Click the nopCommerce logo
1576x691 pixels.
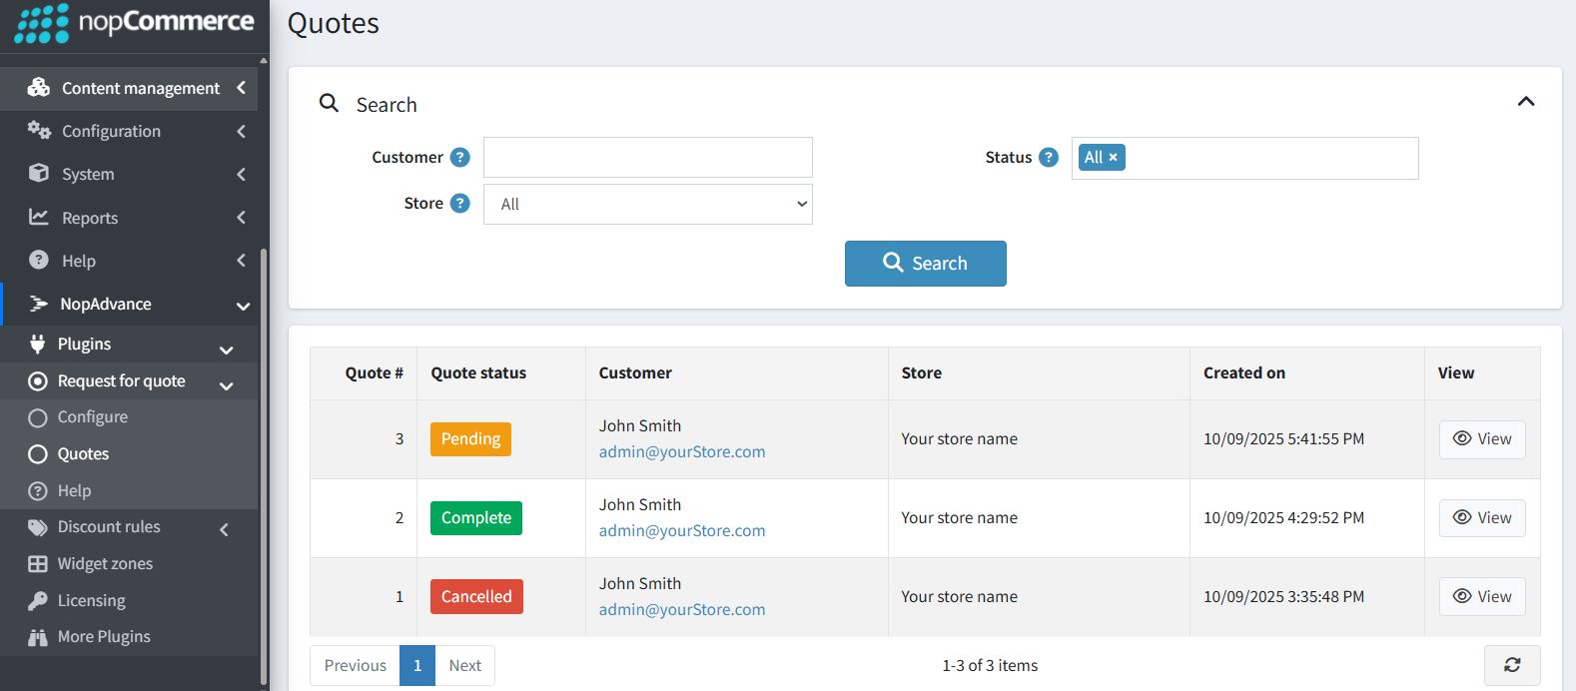coord(135,23)
